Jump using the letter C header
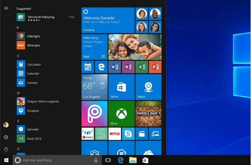This screenshot has width=251, height=165. pos(18,56)
